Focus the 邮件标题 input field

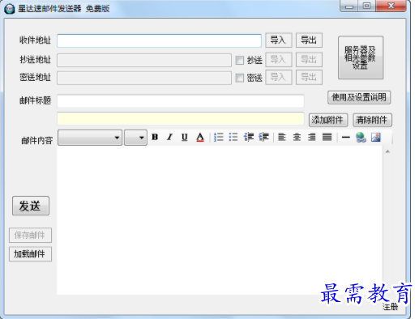181,101
